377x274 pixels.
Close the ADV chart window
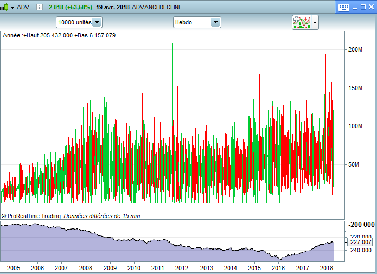372,7
